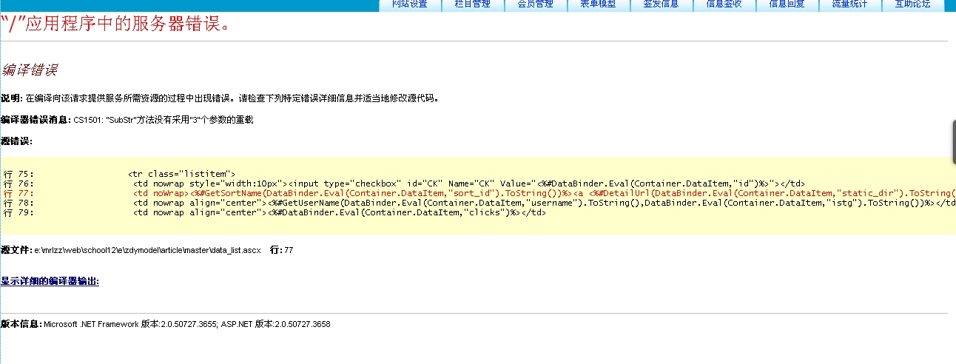
Task: Click source line 75 with tr listitem
Action: tap(181, 174)
